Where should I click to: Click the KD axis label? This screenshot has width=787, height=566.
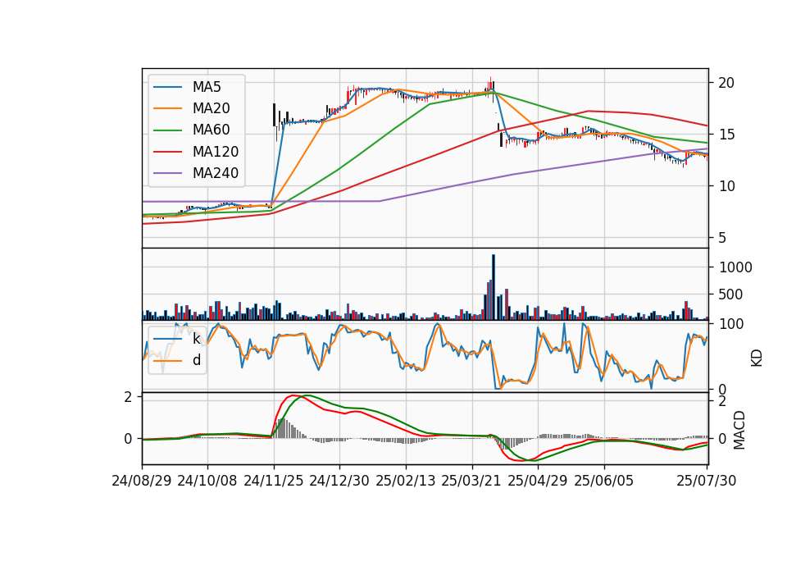tap(757, 358)
